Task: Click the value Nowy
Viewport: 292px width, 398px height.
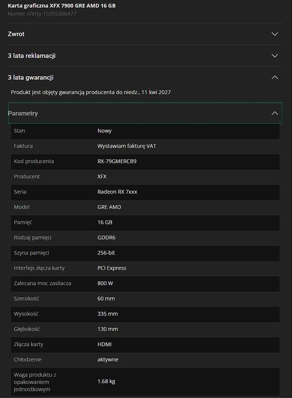Action: pos(105,131)
